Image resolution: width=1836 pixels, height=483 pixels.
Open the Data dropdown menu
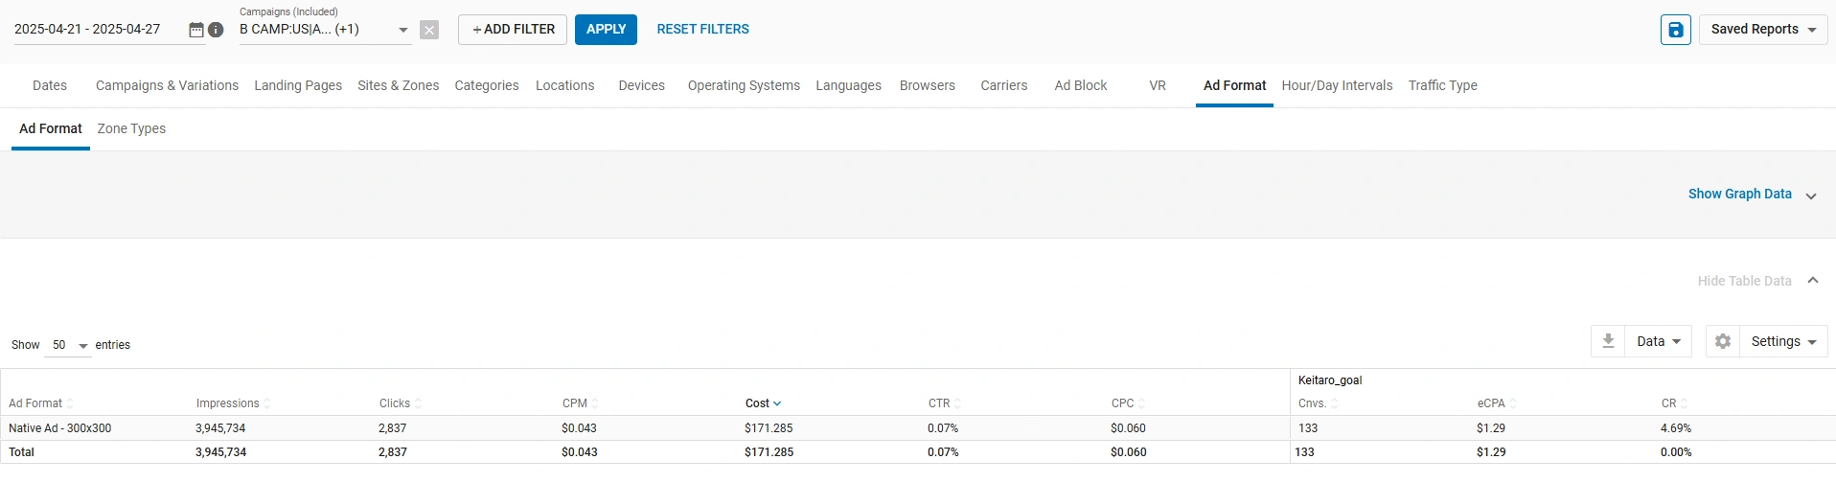(x=1658, y=341)
